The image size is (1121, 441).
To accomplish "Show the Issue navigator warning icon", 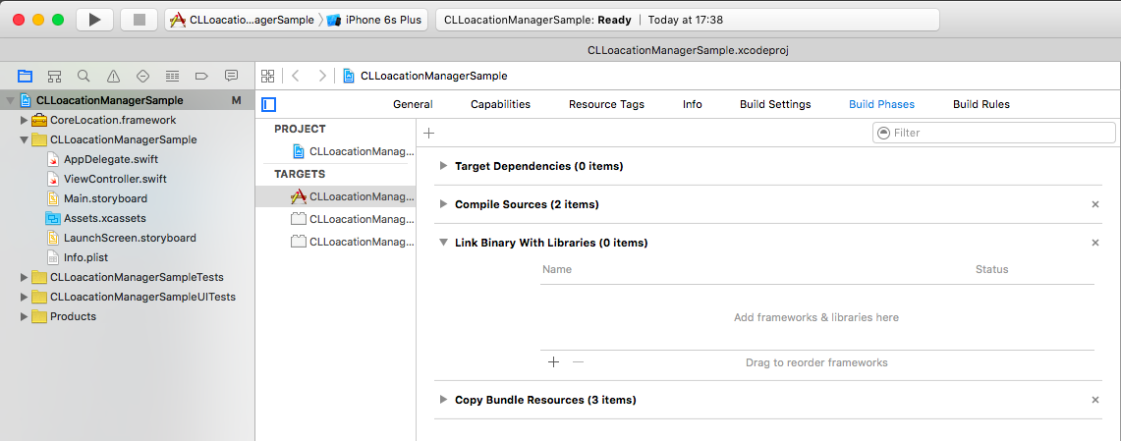I will (x=114, y=76).
